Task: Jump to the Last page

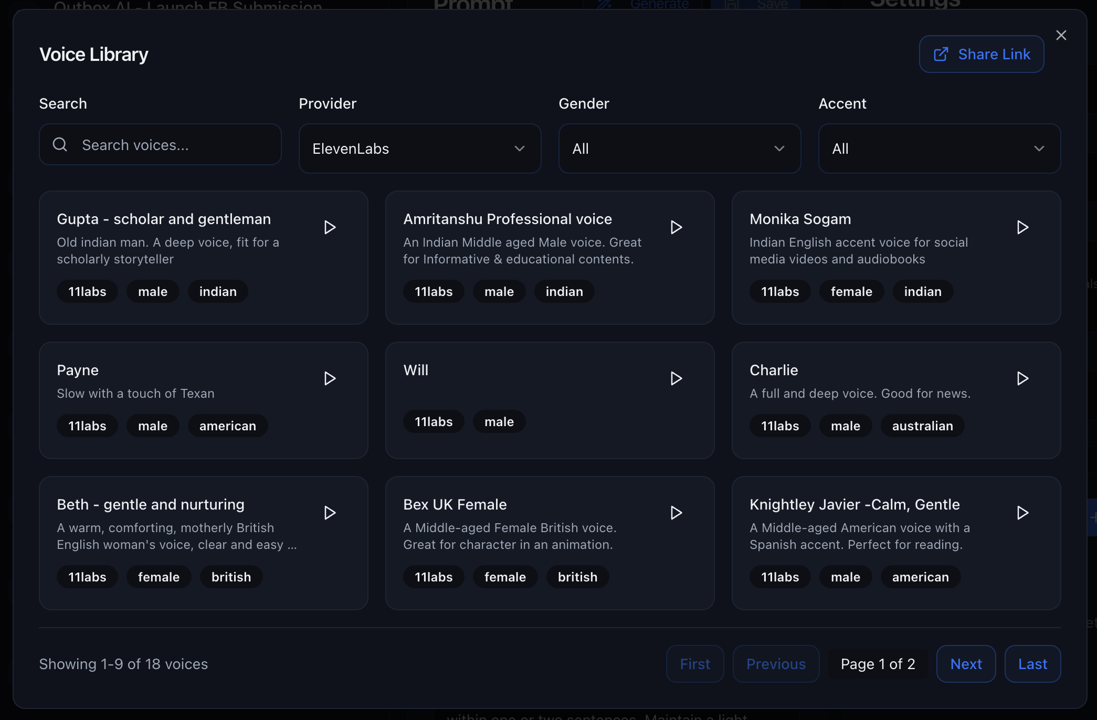Action: coord(1032,664)
